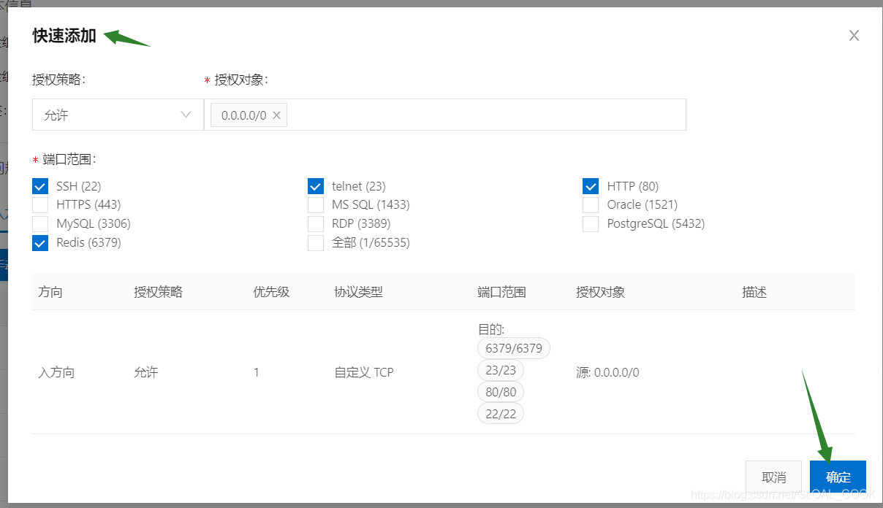Confirm by clicking the 确定 button
The height and width of the screenshot is (508, 883).
click(838, 476)
